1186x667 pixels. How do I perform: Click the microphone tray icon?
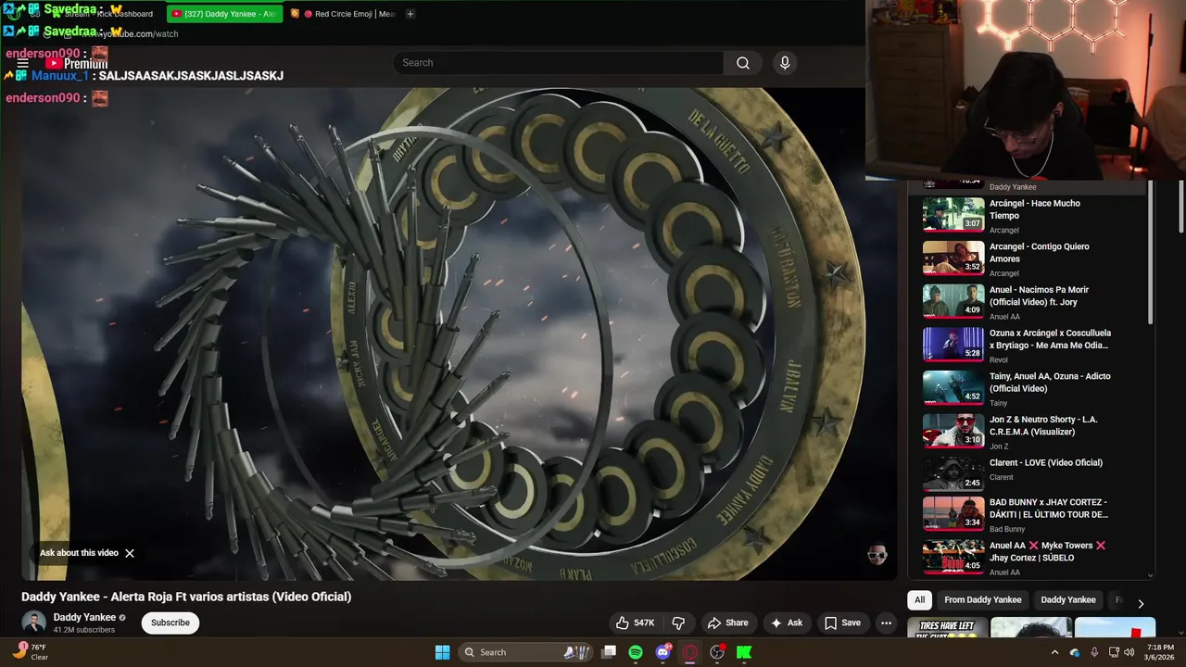click(x=1094, y=652)
